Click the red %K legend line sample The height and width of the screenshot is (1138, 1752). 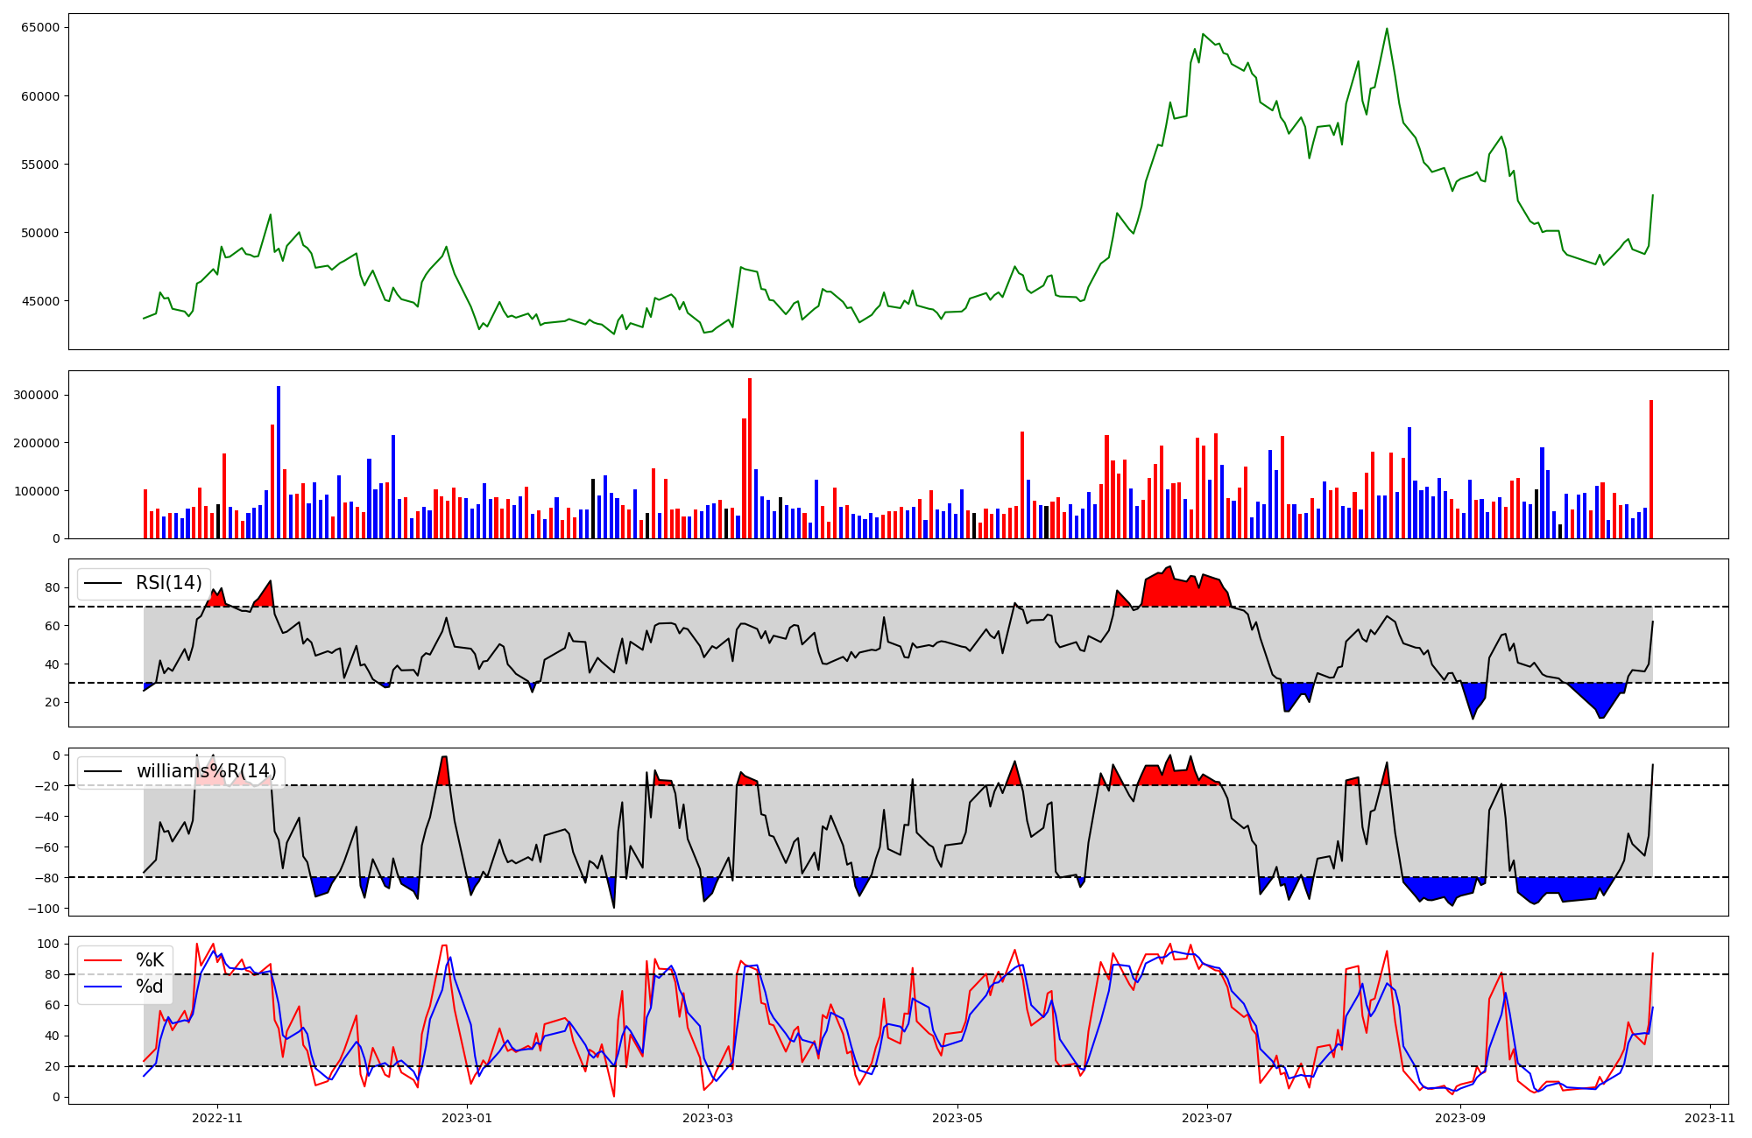(102, 960)
